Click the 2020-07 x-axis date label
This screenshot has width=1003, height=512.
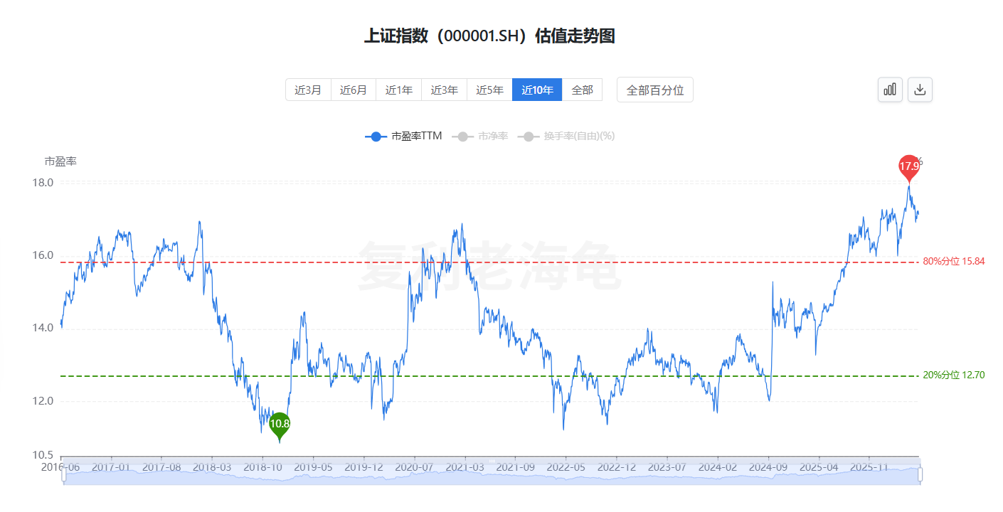click(414, 467)
